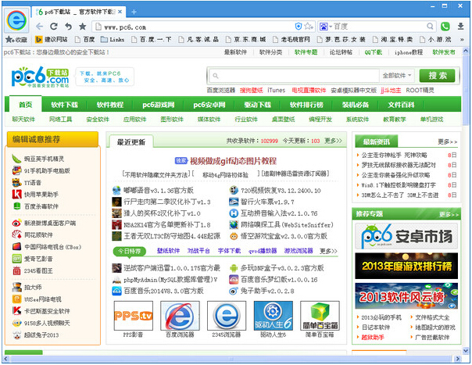Click the Baidu paw search engine icon
Viewport: 472px width, 365px height.
pos(324,27)
